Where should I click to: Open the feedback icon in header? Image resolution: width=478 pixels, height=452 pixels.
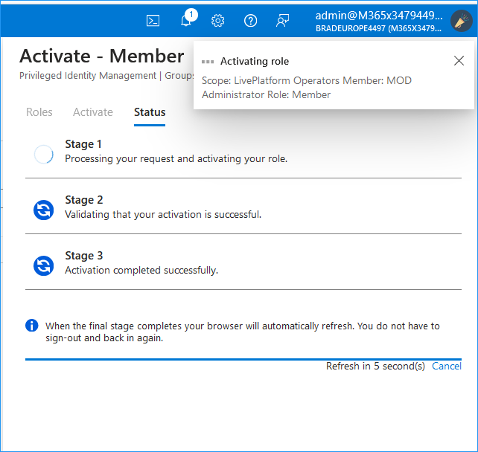[283, 21]
